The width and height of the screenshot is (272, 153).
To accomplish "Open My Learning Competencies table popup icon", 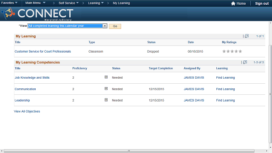I will coord(245,62).
